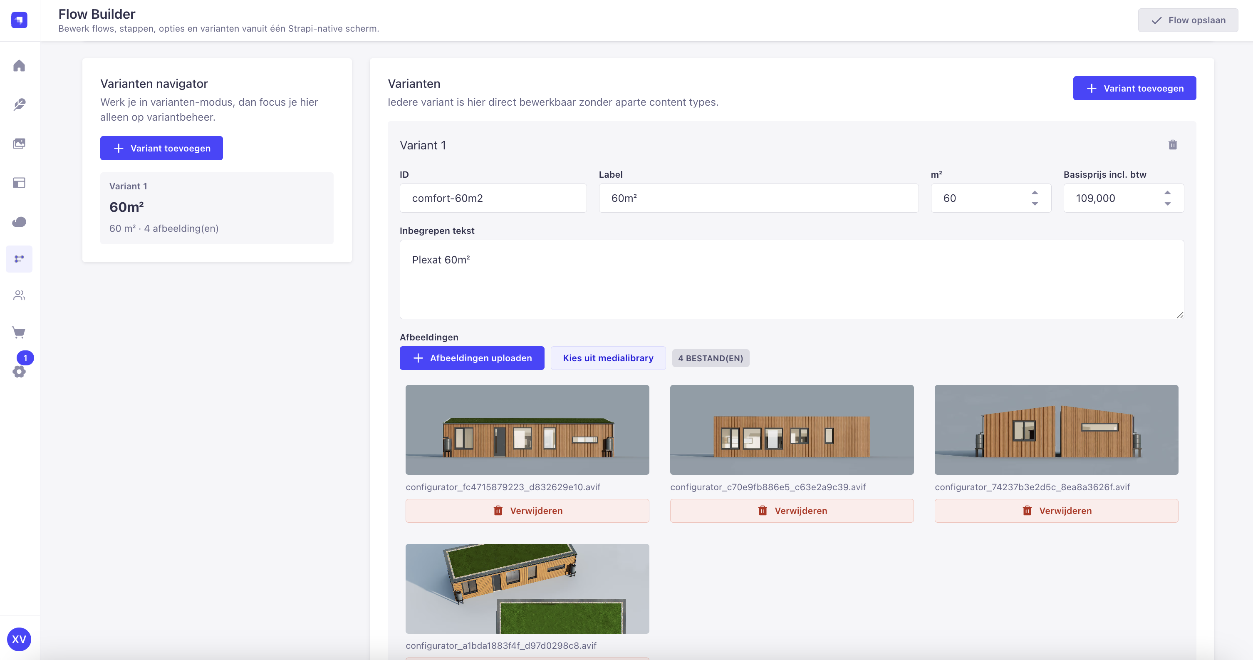Go to Home icon in sidebar

[19, 65]
